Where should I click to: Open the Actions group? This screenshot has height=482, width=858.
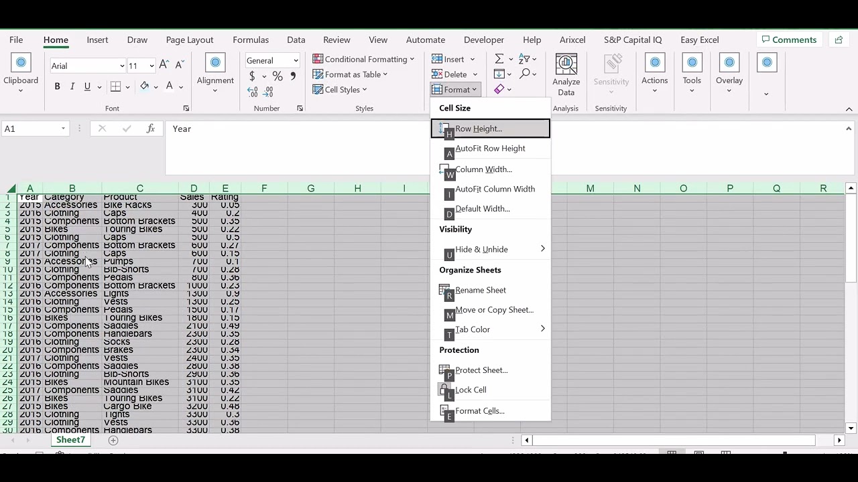pyautogui.click(x=655, y=74)
